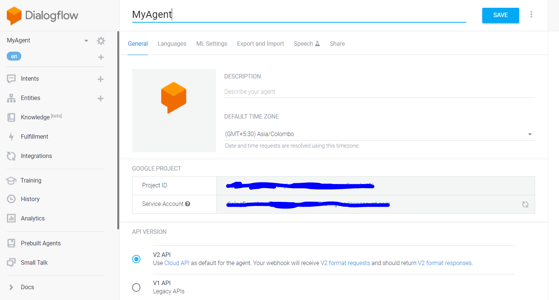Switch to the Languages tab
Image resolution: width=559 pixels, height=300 pixels.
pos(172,44)
